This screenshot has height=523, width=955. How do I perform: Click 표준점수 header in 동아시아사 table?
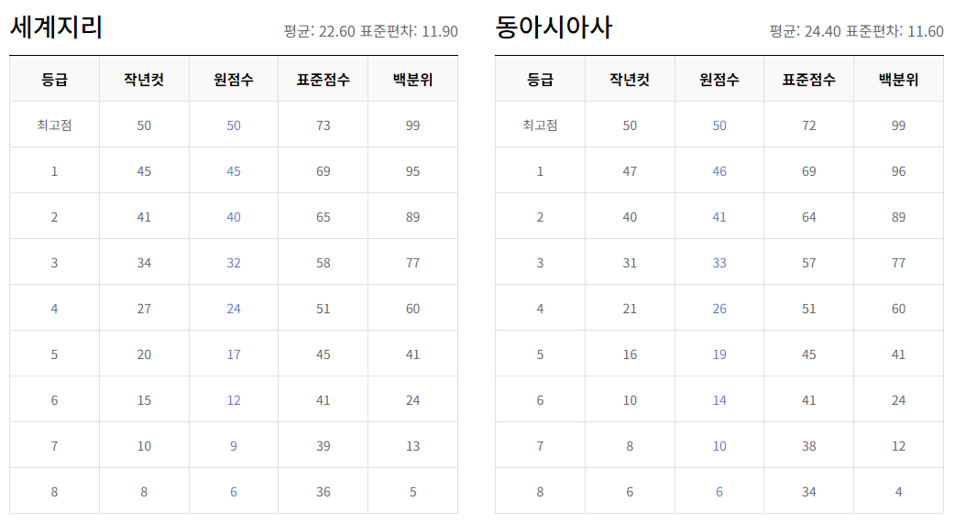tap(809, 79)
